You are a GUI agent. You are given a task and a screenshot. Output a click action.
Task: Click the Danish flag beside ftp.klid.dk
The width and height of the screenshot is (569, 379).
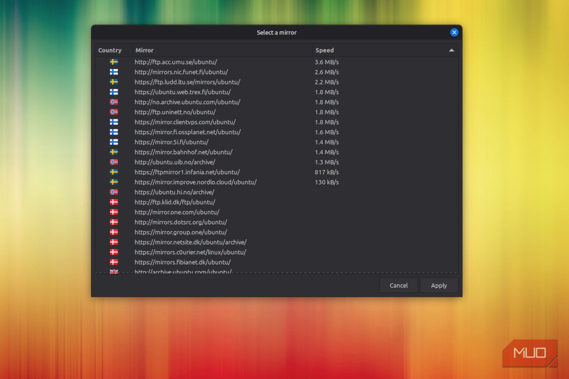(x=114, y=202)
